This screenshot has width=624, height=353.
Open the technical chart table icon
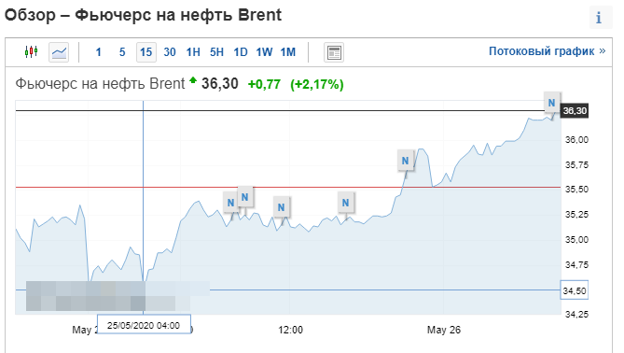point(334,52)
